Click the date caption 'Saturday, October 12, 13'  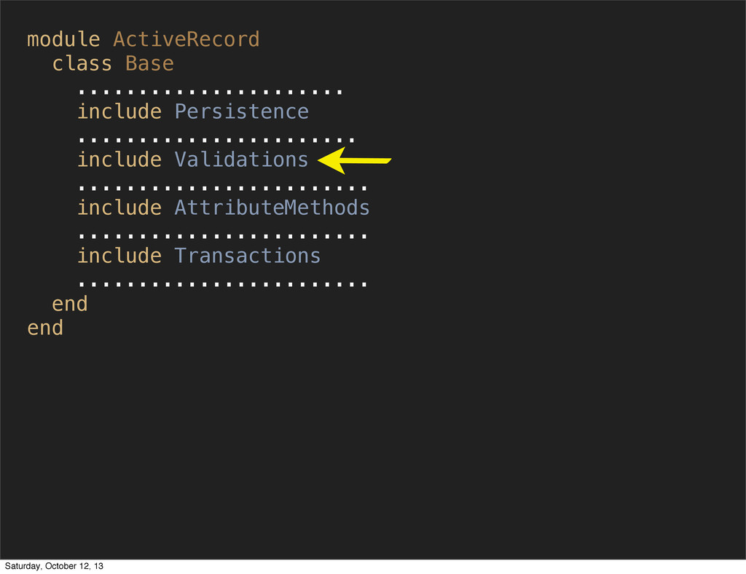54,566
